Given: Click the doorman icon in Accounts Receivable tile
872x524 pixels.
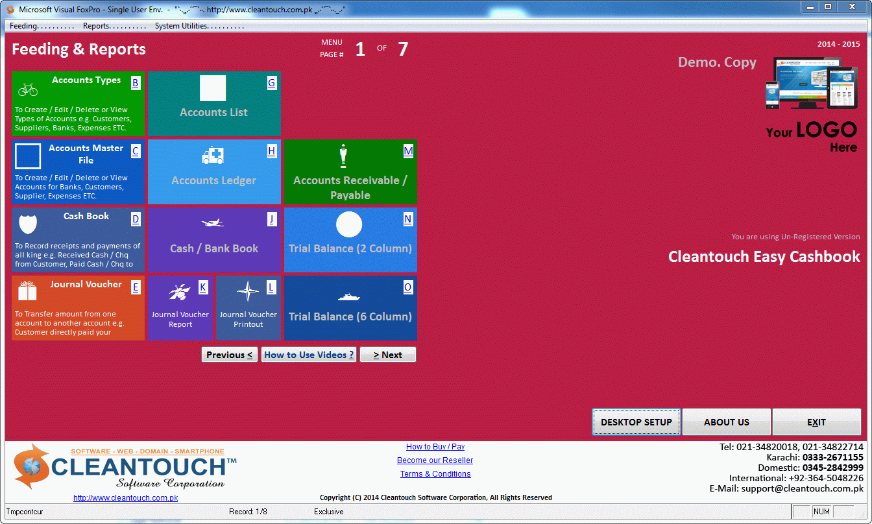Looking at the screenshot, I should pyautogui.click(x=344, y=156).
